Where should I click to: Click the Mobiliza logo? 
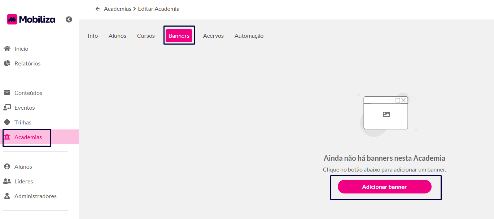click(x=31, y=19)
